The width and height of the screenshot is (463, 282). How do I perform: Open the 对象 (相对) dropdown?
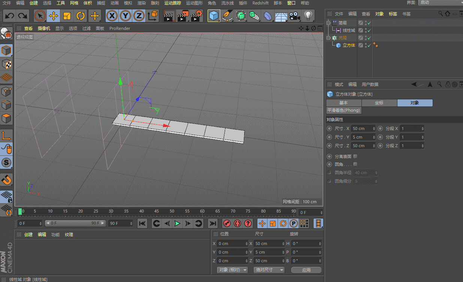click(x=233, y=270)
